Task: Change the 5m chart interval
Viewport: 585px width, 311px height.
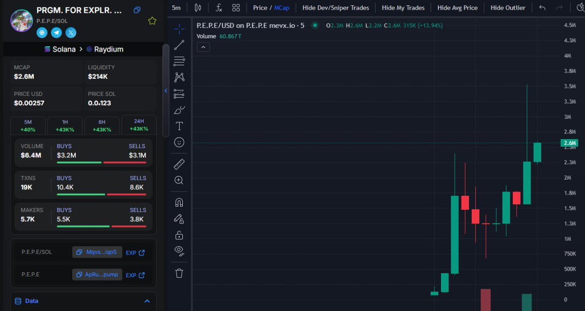Action: click(176, 8)
